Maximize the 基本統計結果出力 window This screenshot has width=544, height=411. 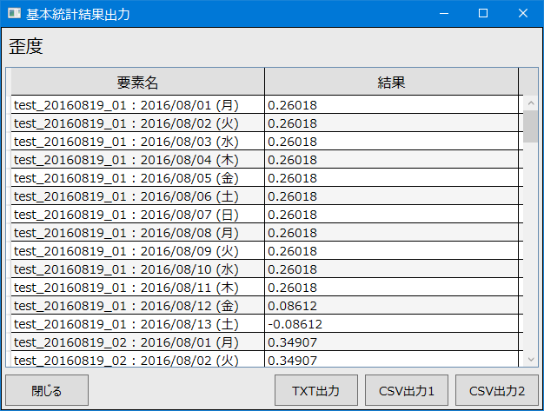point(483,14)
